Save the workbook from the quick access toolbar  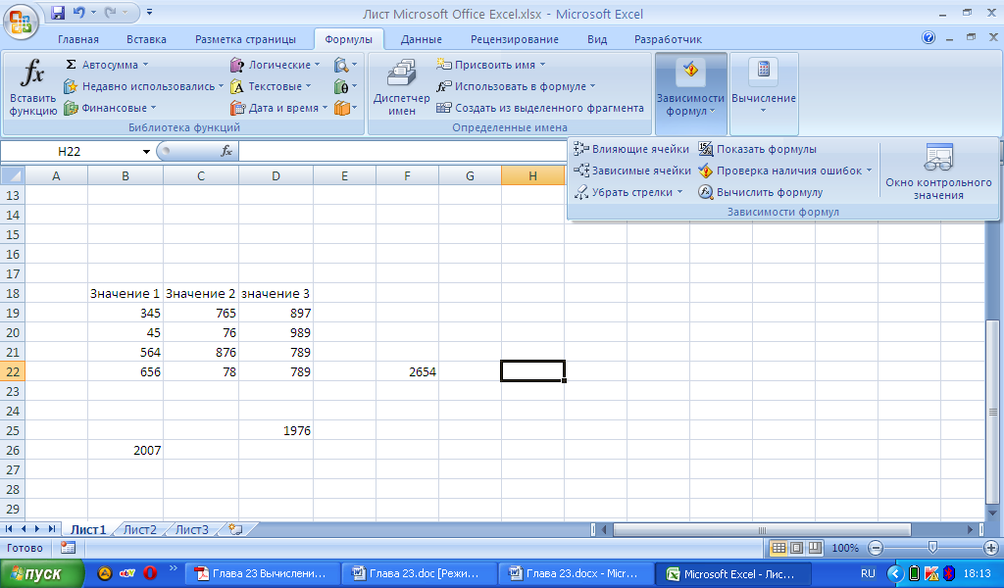coord(58,12)
